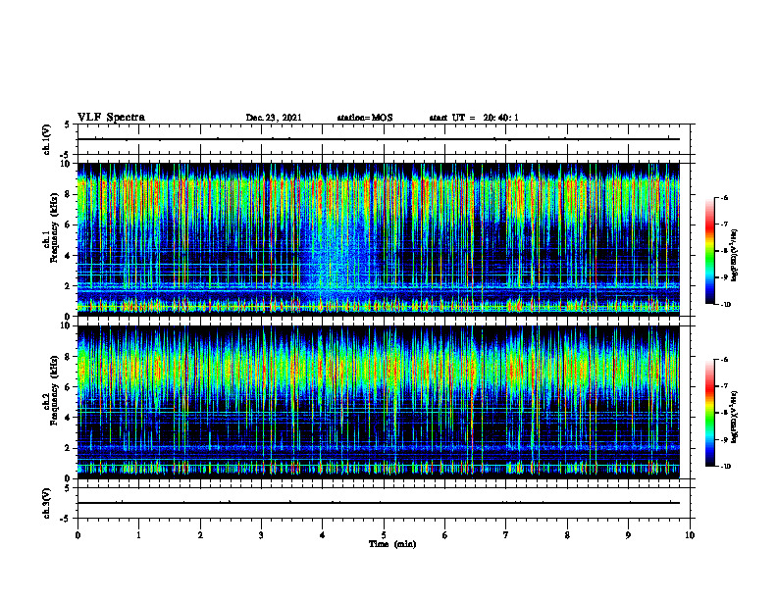Click the "Time (min)" axis title
The width and height of the screenshot is (777, 600).
392,544
